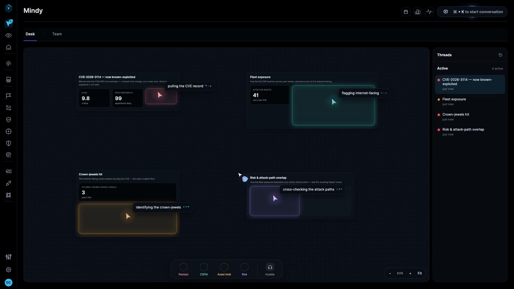
Task: Select the Asset Intel agent circle
Action: pos(224,267)
